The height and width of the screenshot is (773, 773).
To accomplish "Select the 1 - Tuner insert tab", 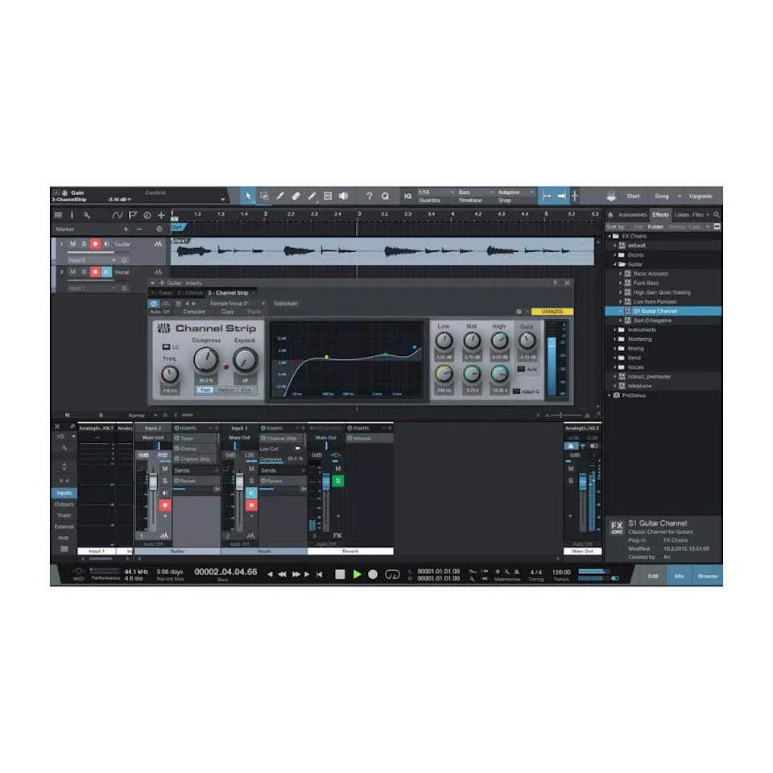I will (161, 293).
